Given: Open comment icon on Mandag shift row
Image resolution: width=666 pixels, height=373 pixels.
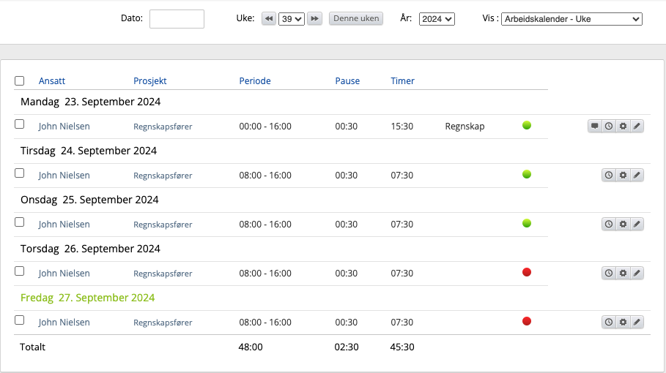Looking at the screenshot, I should pos(595,127).
